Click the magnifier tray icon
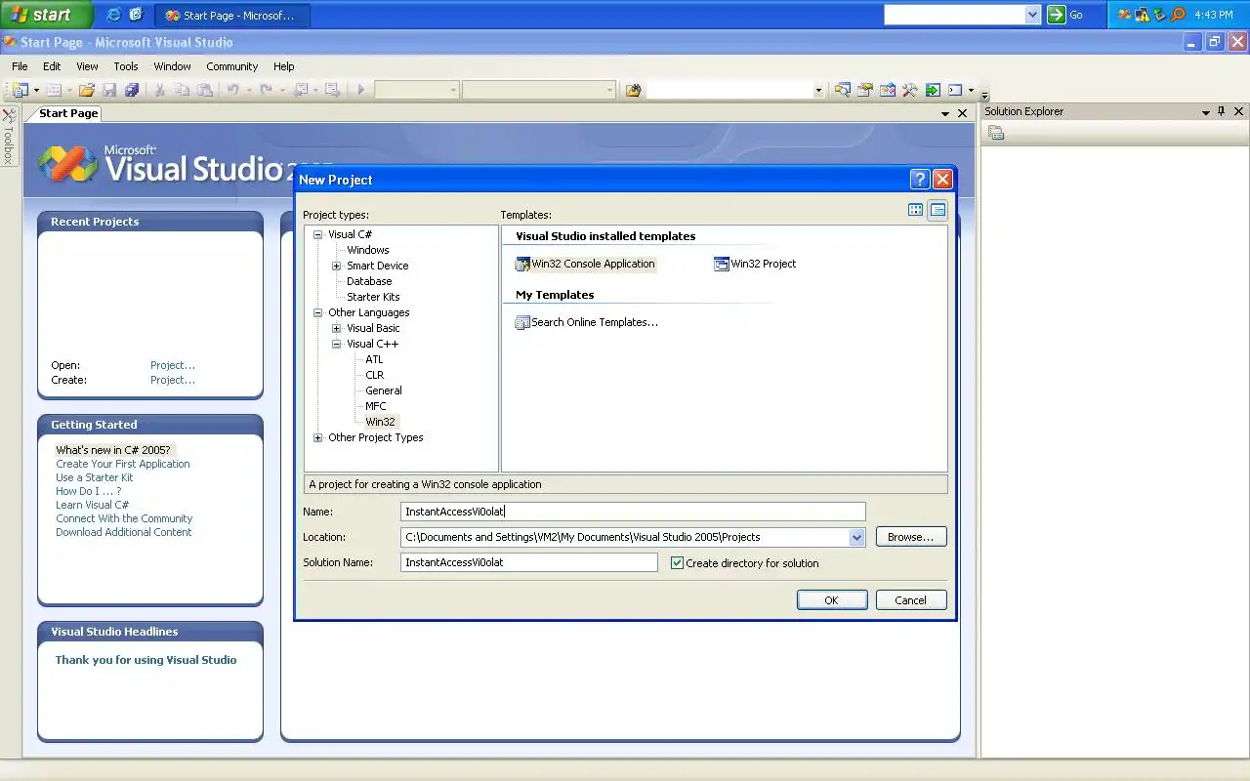Screen dimensions: 1250x781 coord(1179,15)
